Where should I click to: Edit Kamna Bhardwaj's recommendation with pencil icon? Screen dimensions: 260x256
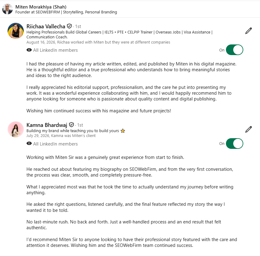pyautogui.click(x=248, y=129)
